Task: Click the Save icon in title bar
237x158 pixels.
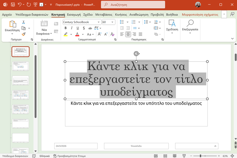Action: (x=13, y=5)
